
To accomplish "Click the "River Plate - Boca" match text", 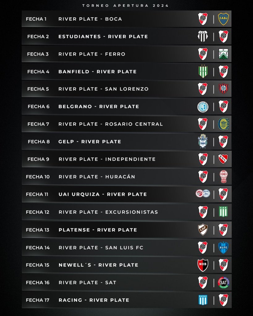I will click(x=90, y=19).
